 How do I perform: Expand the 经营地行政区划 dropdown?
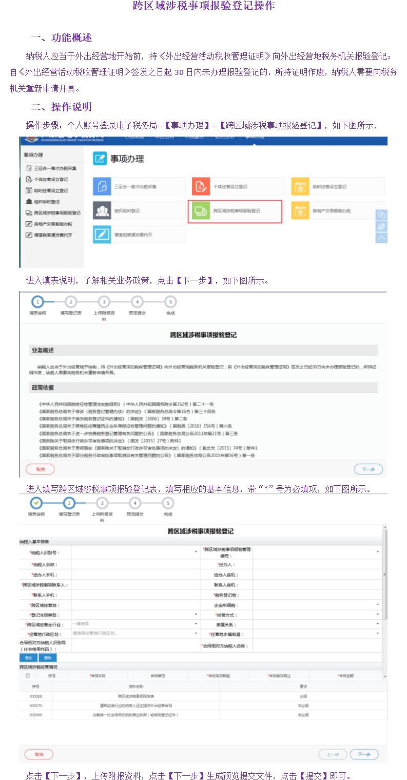pyautogui.click(x=196, y=634)
